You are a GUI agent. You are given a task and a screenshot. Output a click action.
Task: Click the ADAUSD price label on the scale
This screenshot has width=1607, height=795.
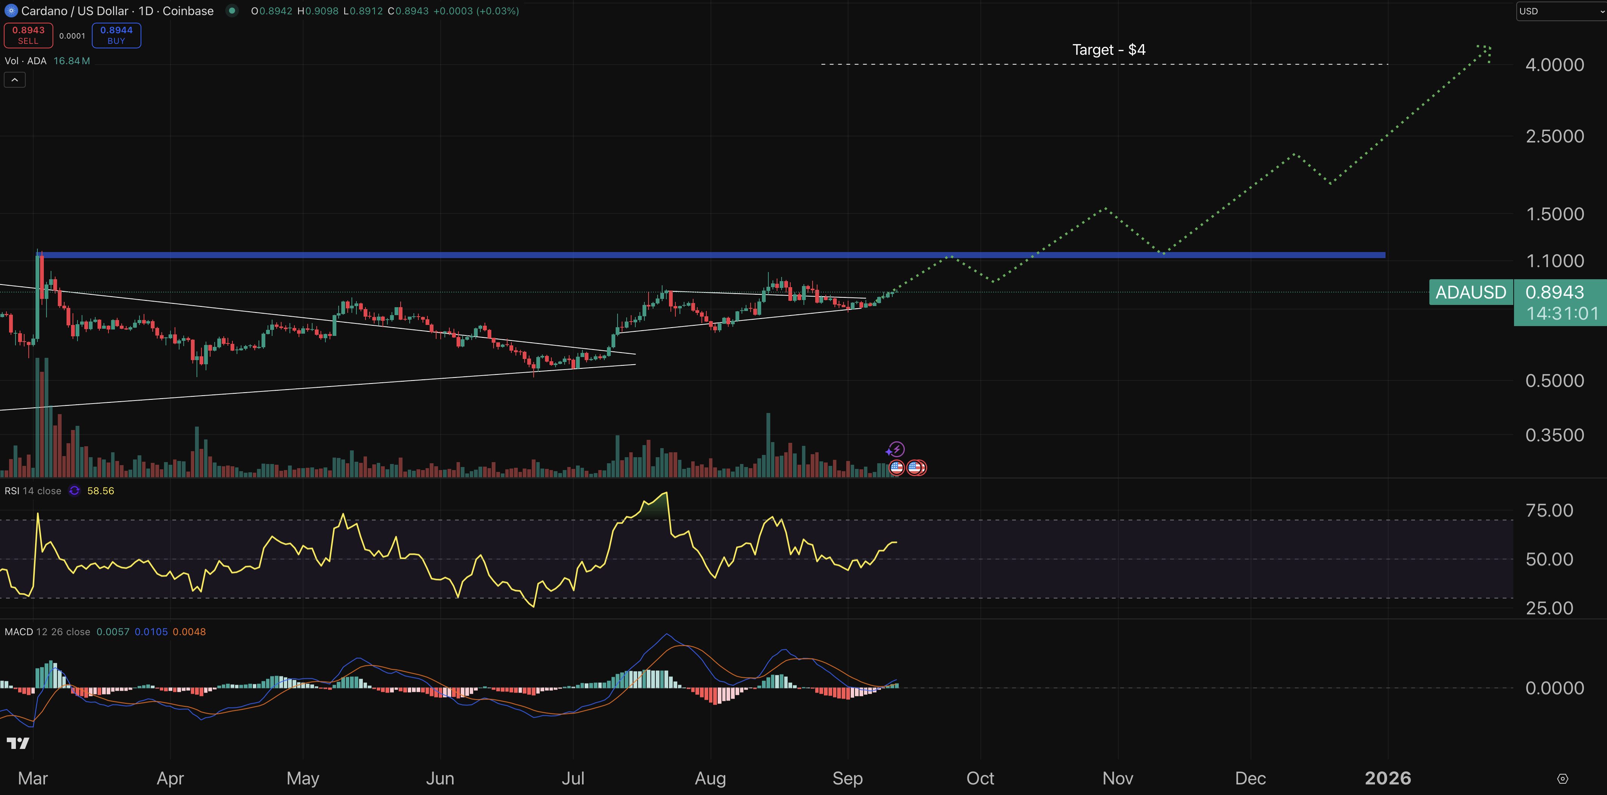[1471, 292]
